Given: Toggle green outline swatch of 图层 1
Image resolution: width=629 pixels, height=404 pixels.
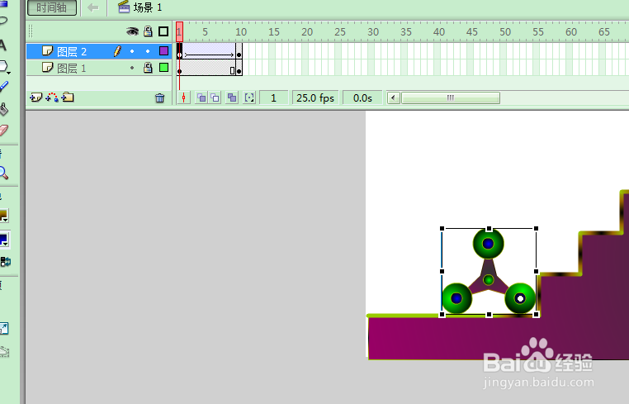Looking at the screenshot, I should coord(163,68).
